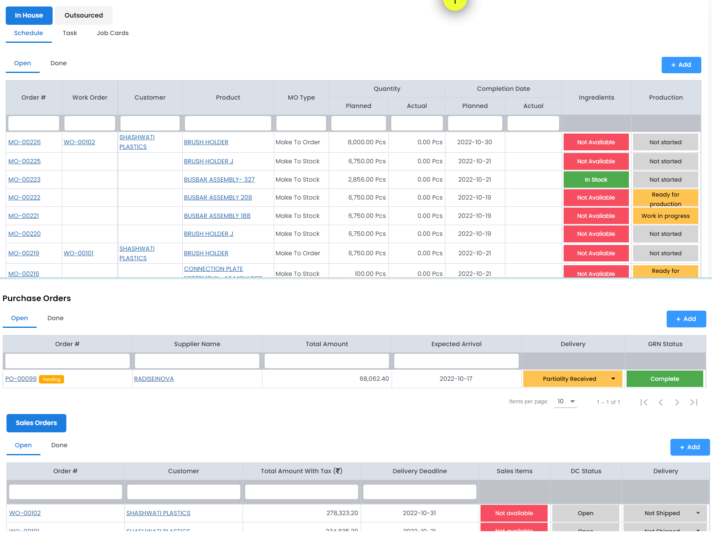
Task: Click the Product filter input field
Action: [x=228, y=123]
